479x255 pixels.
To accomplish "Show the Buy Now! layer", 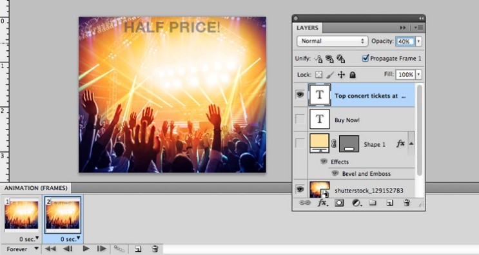I will 300,119.
